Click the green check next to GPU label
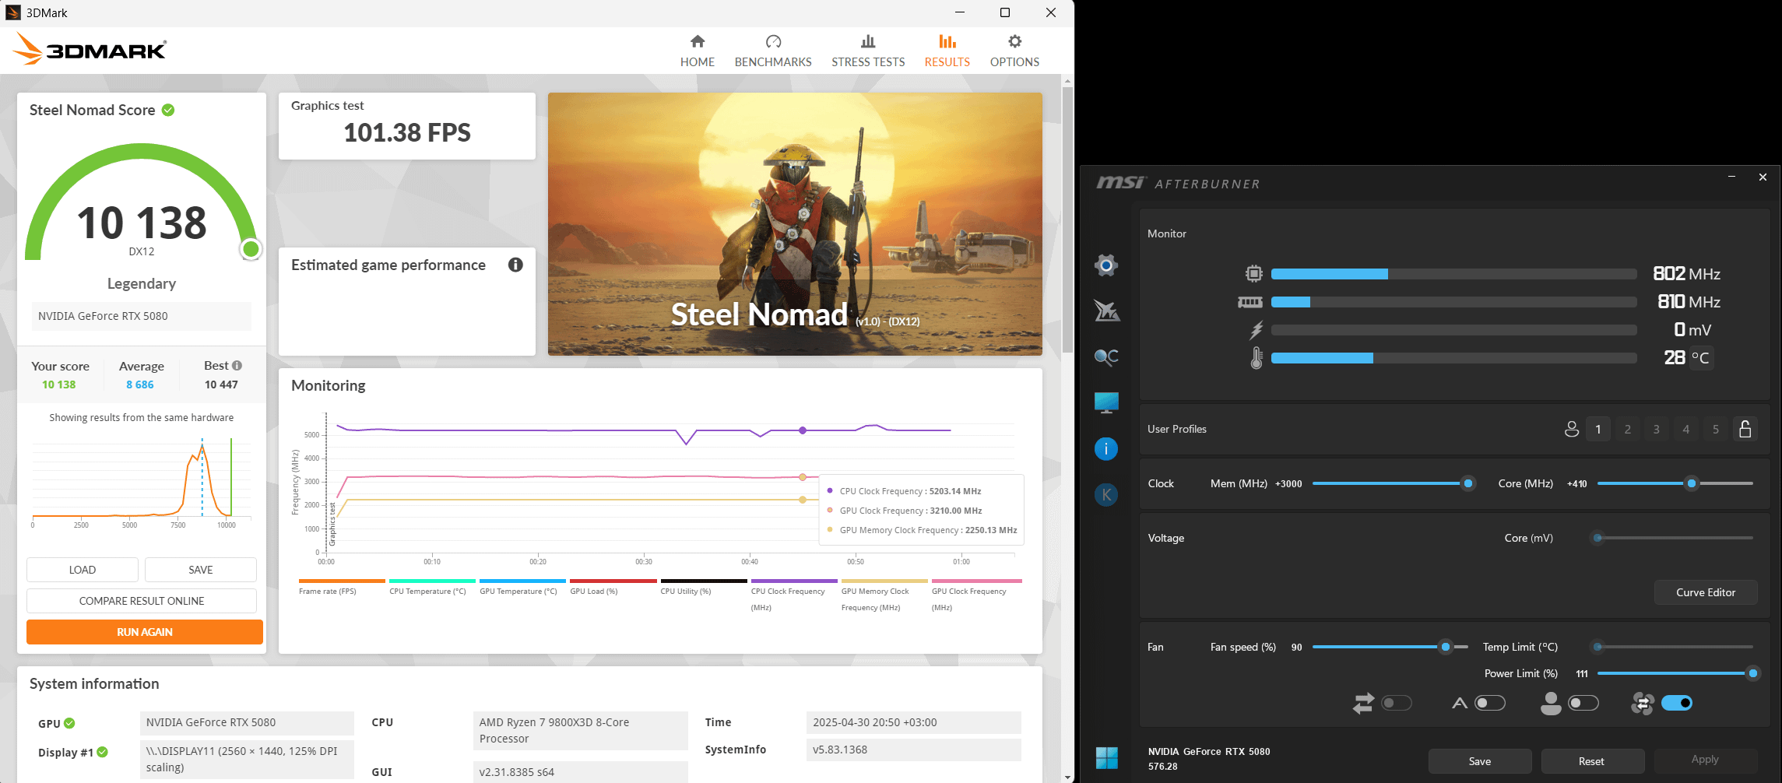The image size is (1782, 783). pyautogui.click(x=69, y=723)
